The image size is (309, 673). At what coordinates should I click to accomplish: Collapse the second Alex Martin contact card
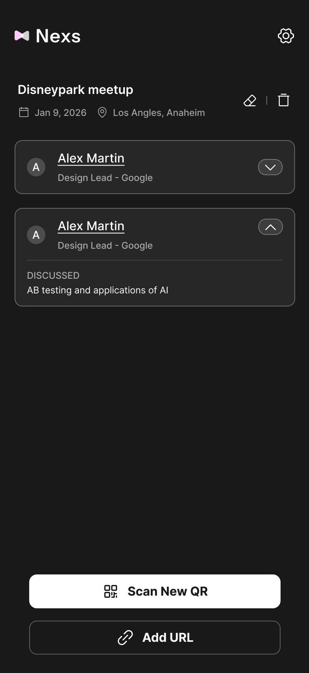pyautogui.click(x=270, y=227)
